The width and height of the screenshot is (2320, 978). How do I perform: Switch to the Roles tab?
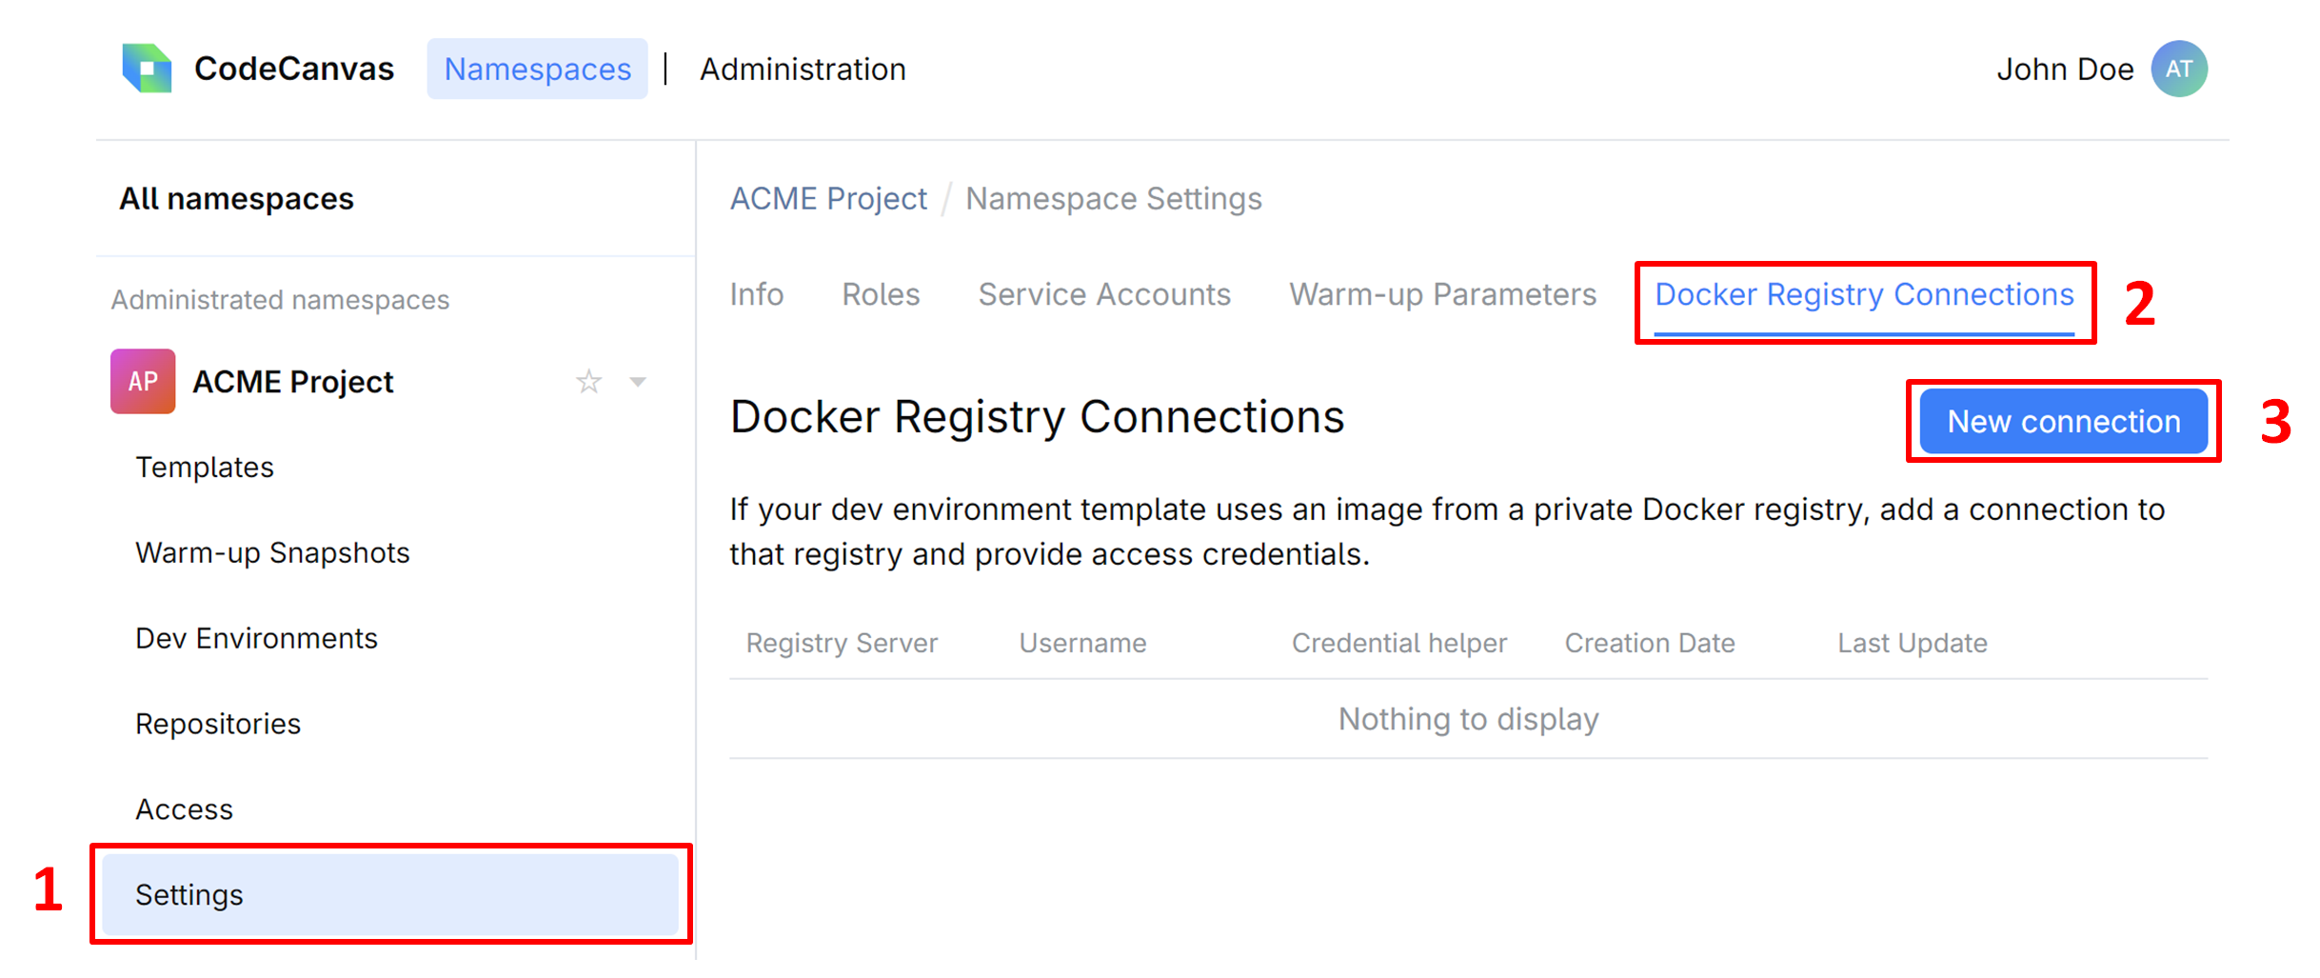(x=881, y=294)
